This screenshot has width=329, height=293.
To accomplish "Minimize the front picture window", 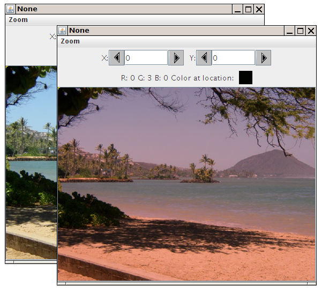I will 290,31.
